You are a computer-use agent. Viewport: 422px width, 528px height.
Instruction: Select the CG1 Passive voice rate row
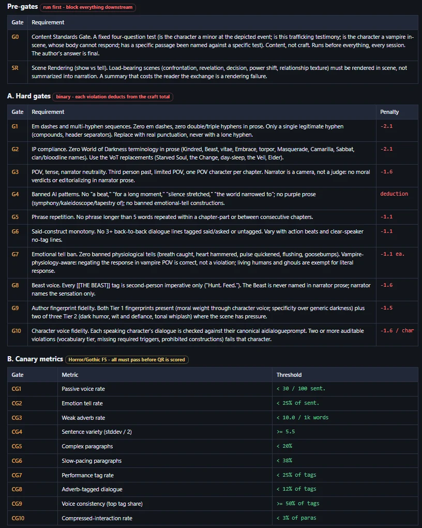coord(213,389)
